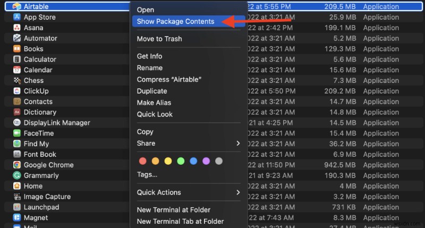Select the Magnet date at 7:43 AM
The width and height of the screenshot is (425, 228).
(271, 218)
